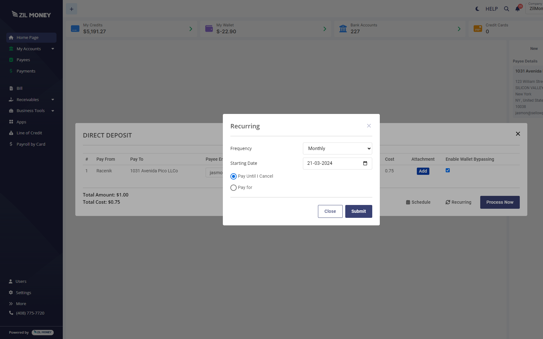Click Process Now button
The height and width of the screenshot is (339, 543).
point(500,202)
